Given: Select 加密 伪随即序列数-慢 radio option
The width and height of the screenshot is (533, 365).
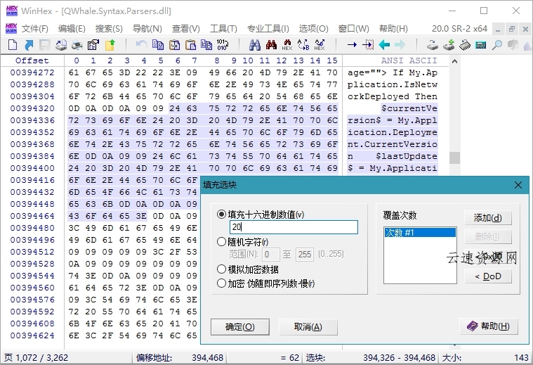Looking at the screenshot, I should tap(221, 283).
